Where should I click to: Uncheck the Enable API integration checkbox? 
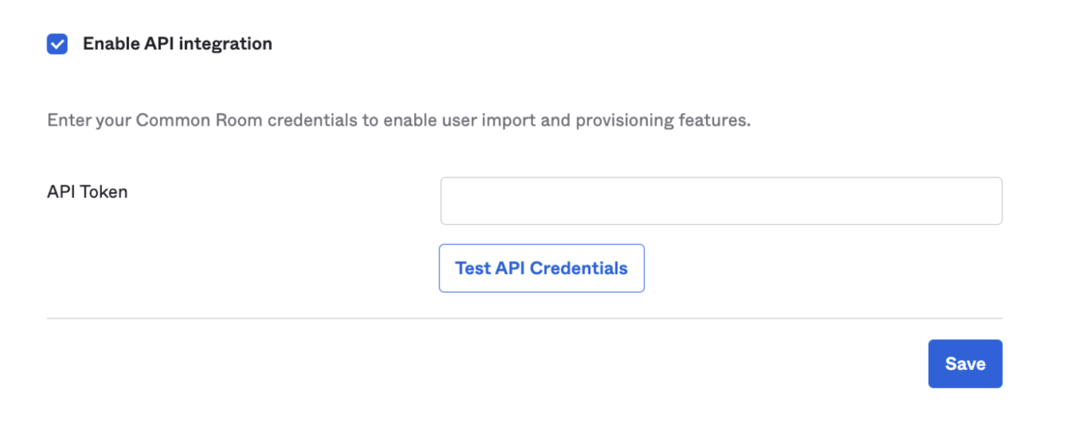coord(57,44)
